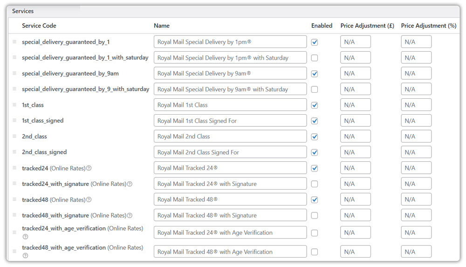Select the 2nd_class service code text
This screenshot has width=466, height=267.
tap(34, 137)
